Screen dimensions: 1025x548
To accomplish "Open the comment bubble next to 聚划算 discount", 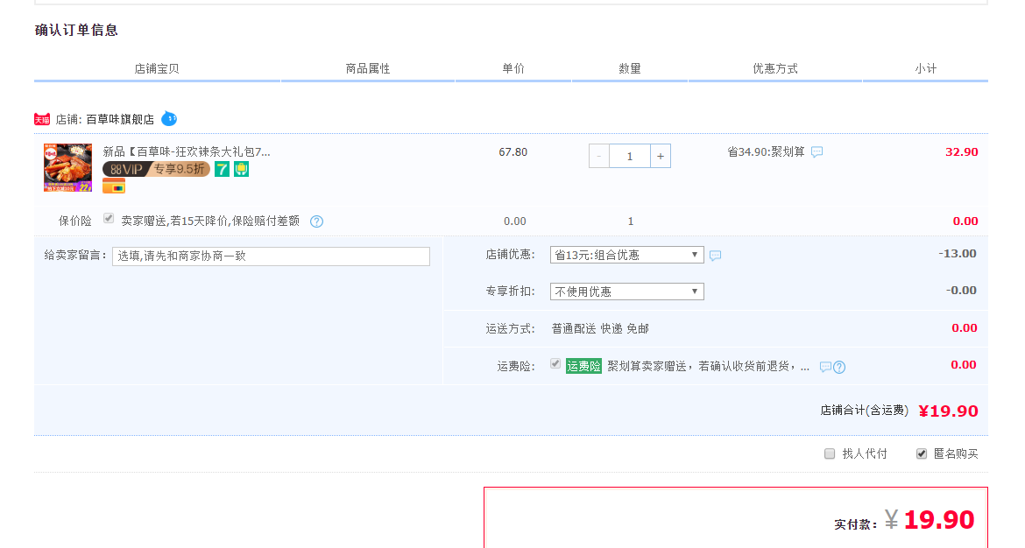I will coord(816,152).
